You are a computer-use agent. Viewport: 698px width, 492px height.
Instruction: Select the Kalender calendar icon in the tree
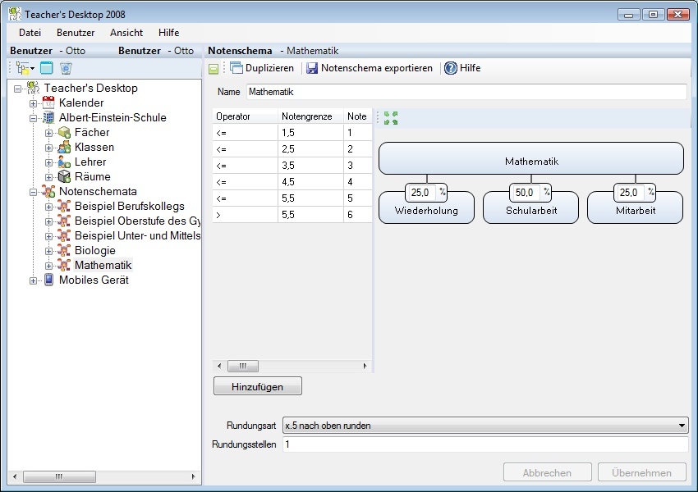(48, 102)
